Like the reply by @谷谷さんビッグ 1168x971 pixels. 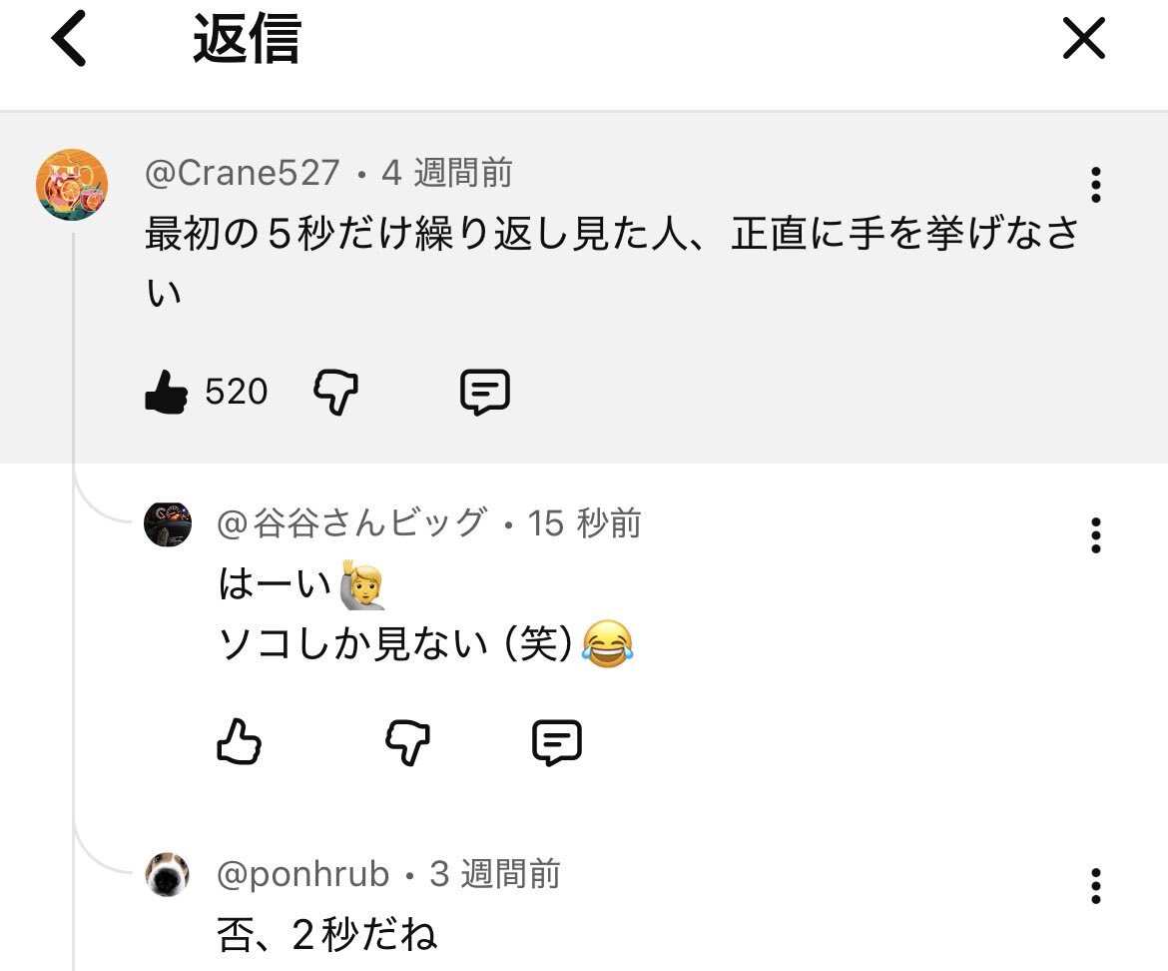click(x=239, y=742)
